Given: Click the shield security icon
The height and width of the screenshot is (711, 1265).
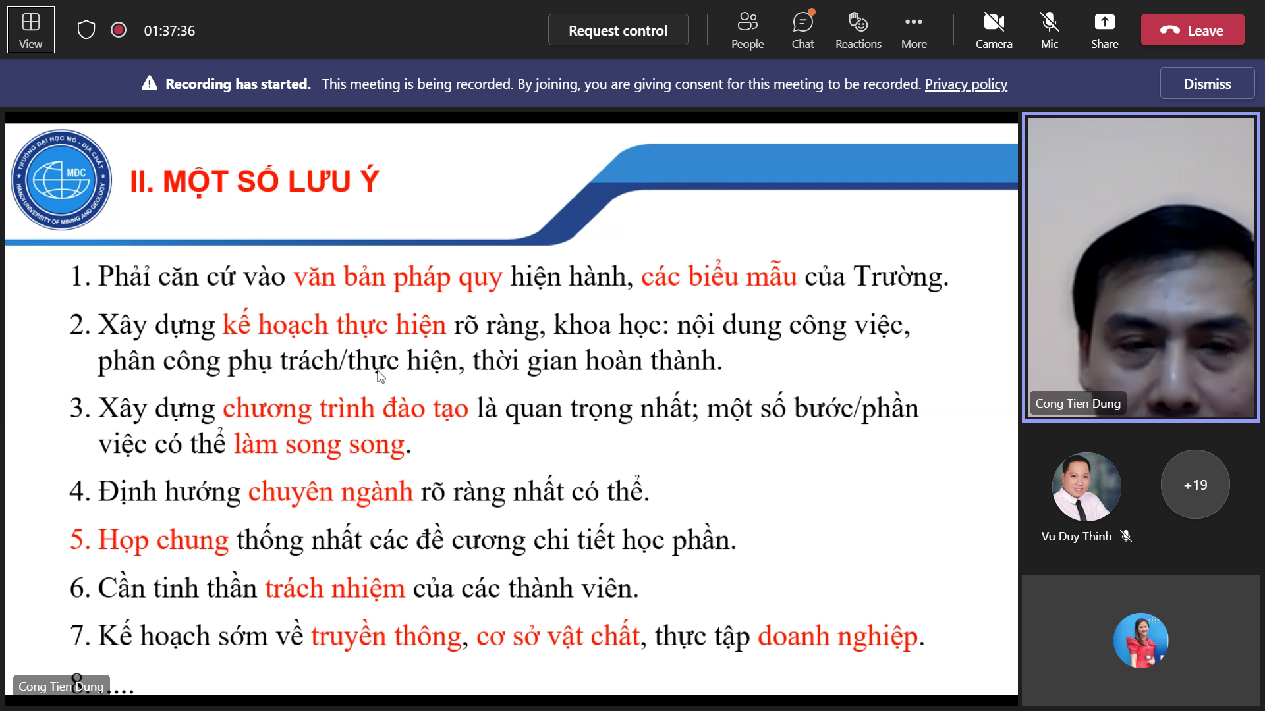Looking at the screenshot, I should 86,30.
